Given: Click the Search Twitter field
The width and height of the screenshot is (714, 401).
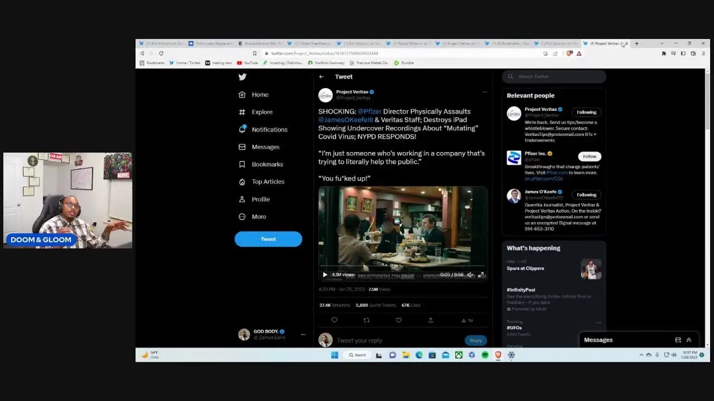Looking at the screenshot, I should (x=554, y=76).
